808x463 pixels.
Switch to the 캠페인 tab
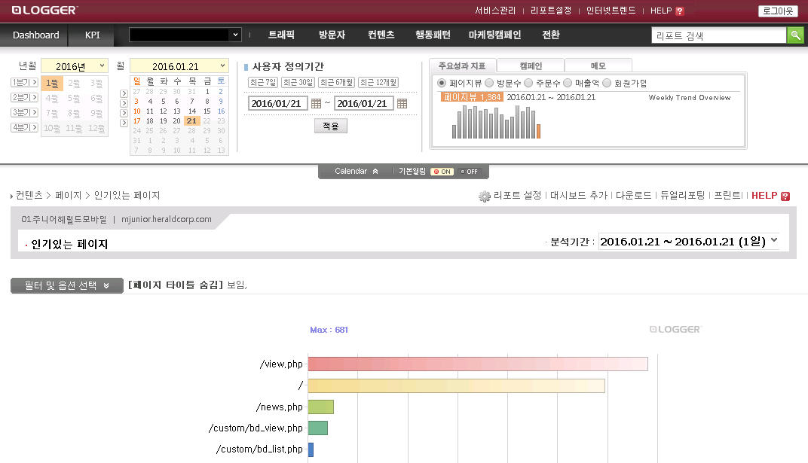click(531, 65)
